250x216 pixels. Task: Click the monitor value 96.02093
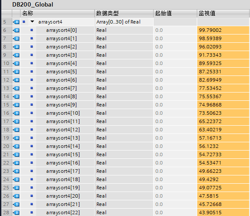click(x=223, y=47)
